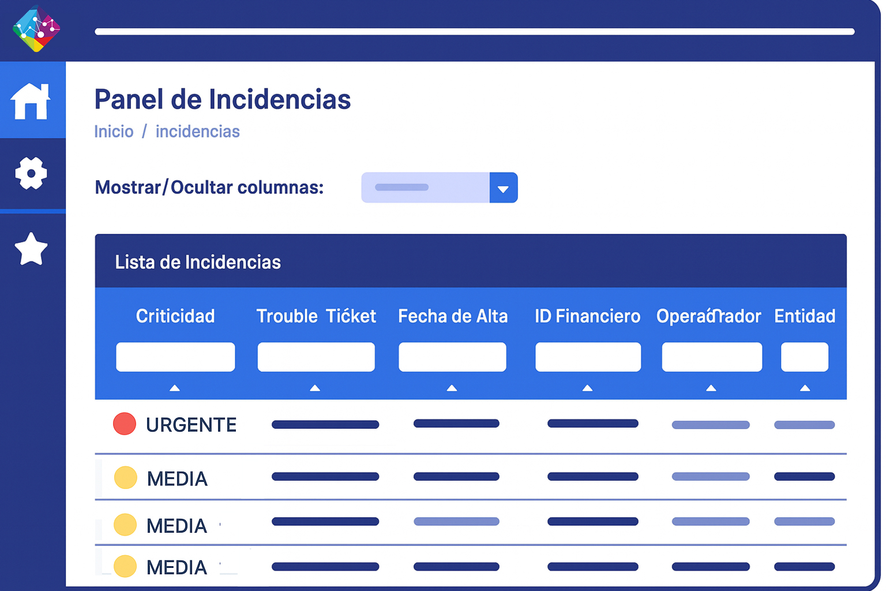
Task: Click the Criticidad filter input
Action: point(175,357)
